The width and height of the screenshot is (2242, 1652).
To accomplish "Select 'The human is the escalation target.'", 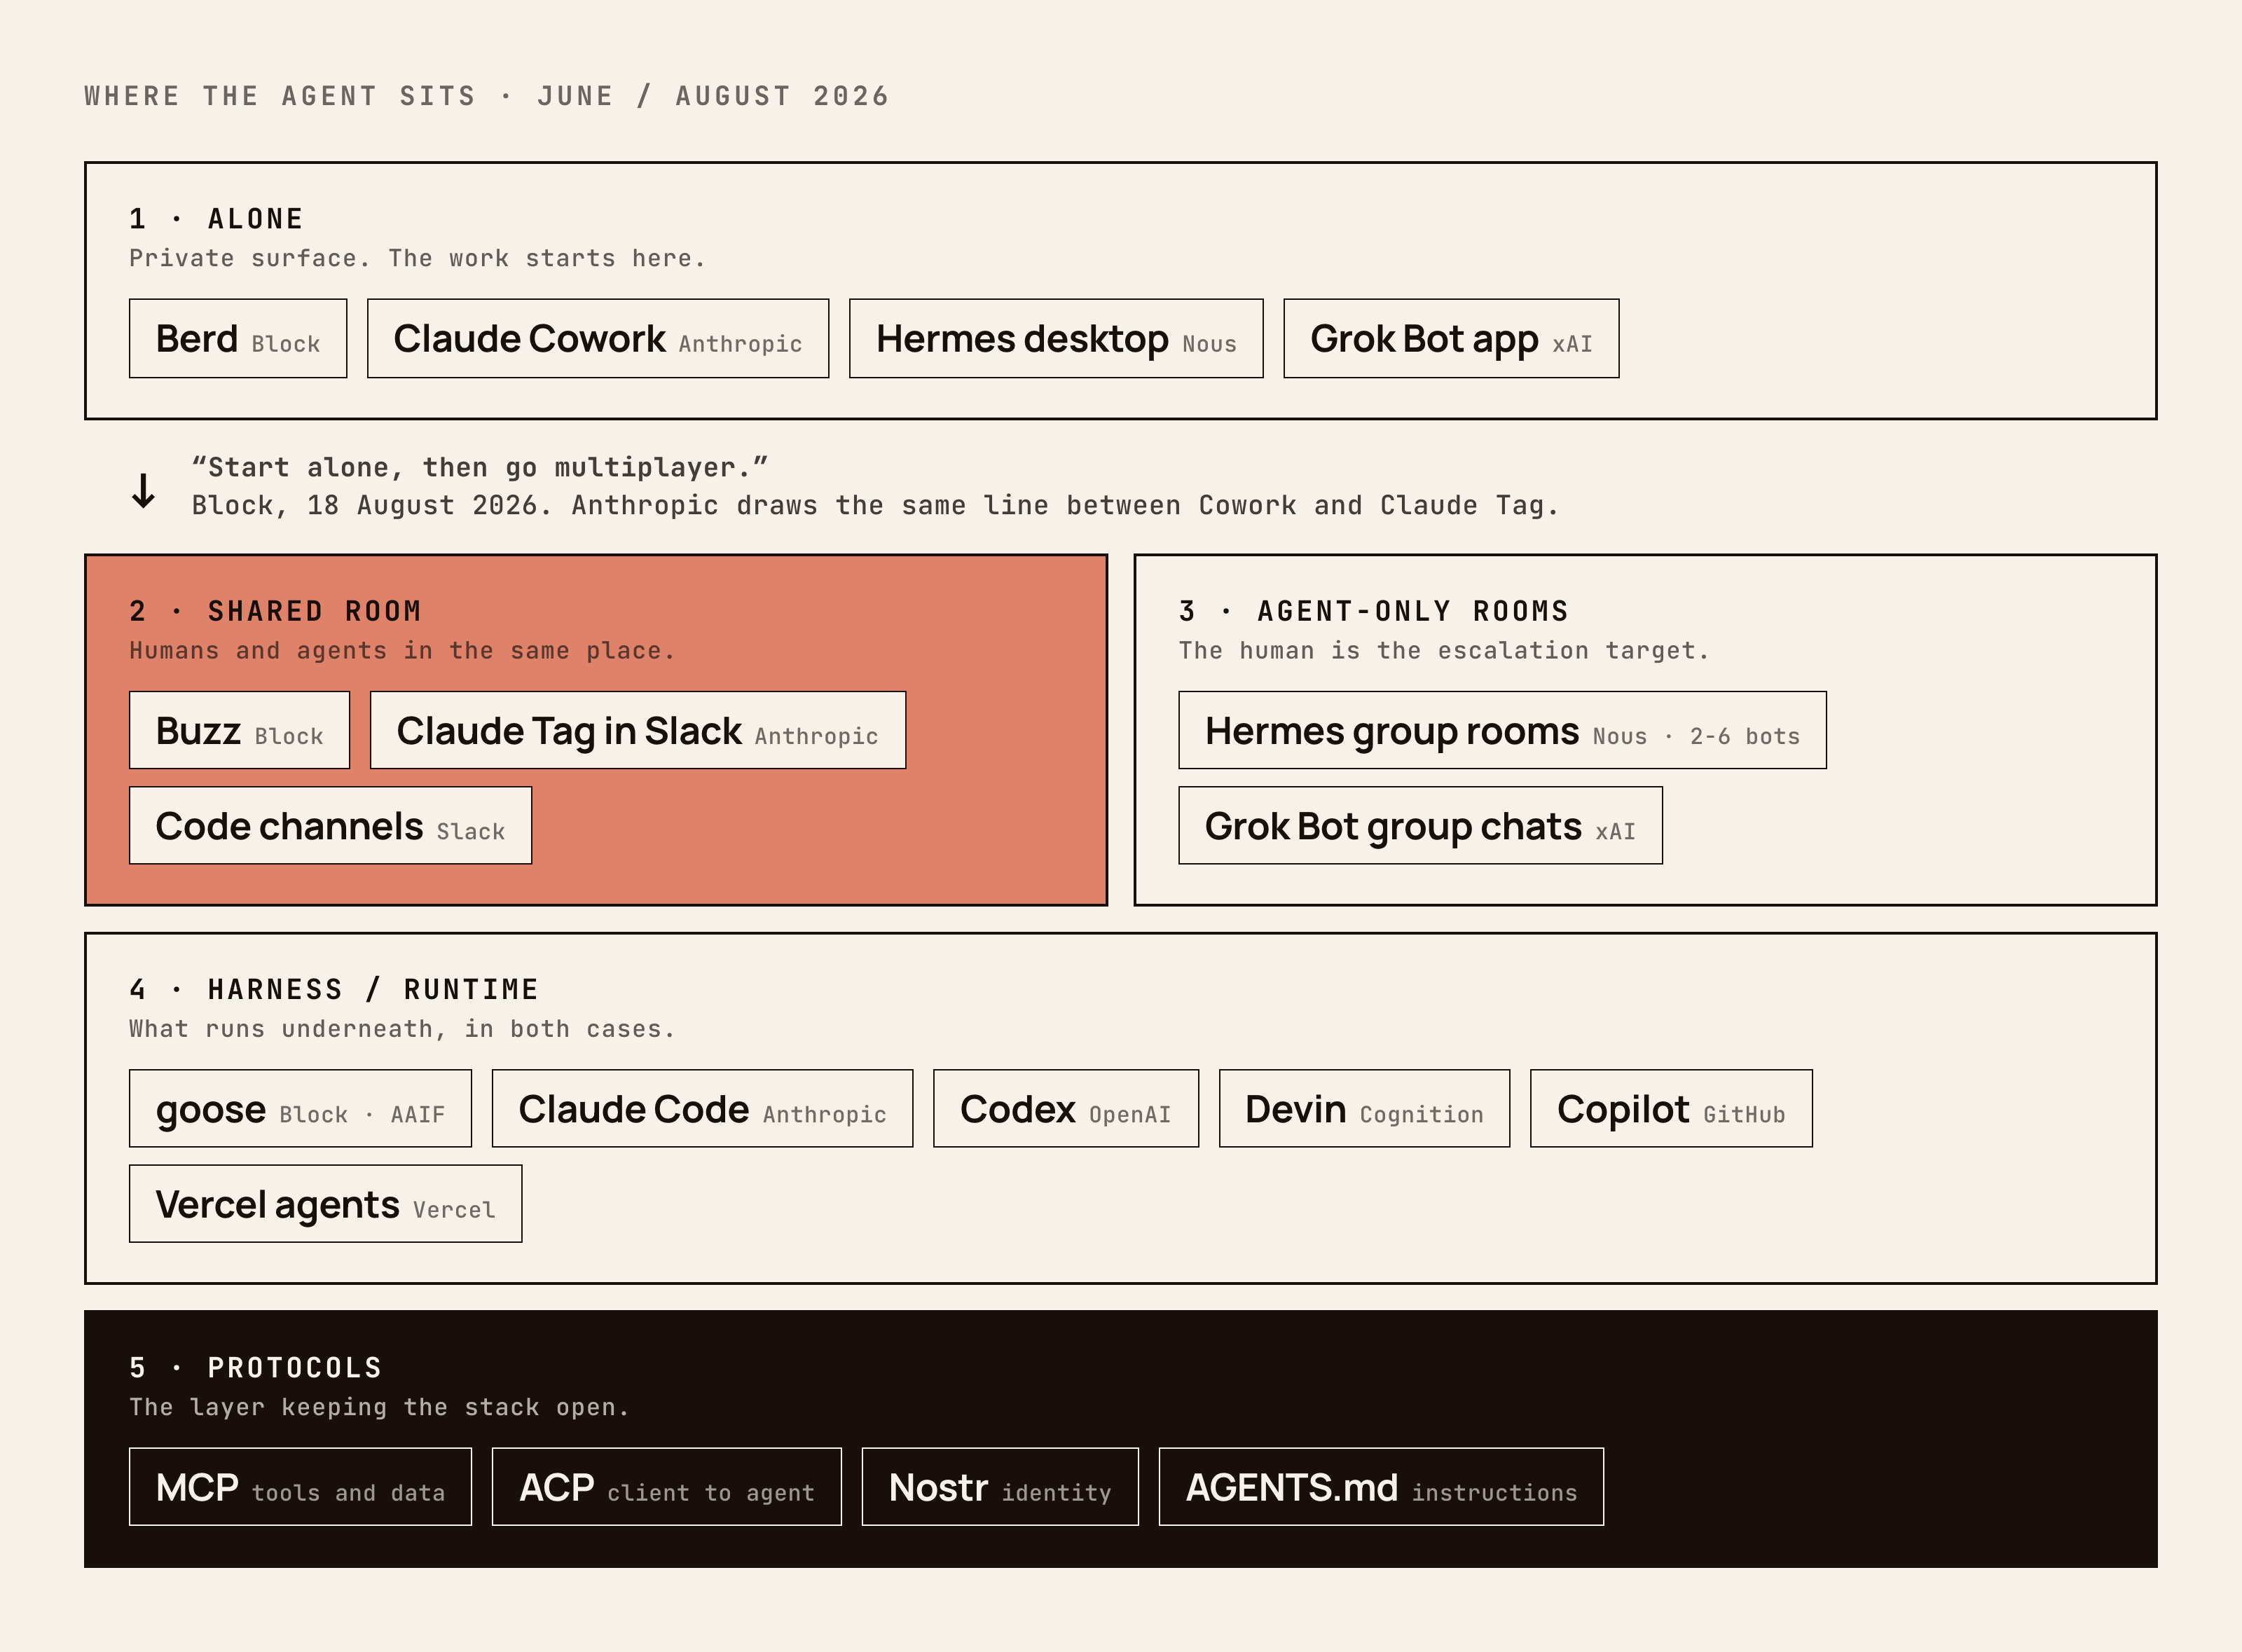I will tap(1444, 650).
